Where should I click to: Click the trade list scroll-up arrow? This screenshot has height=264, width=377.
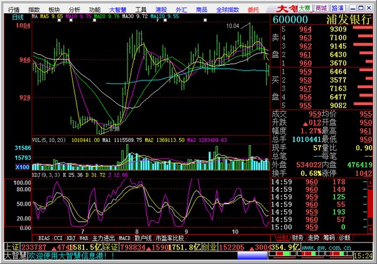coord(370,182)
